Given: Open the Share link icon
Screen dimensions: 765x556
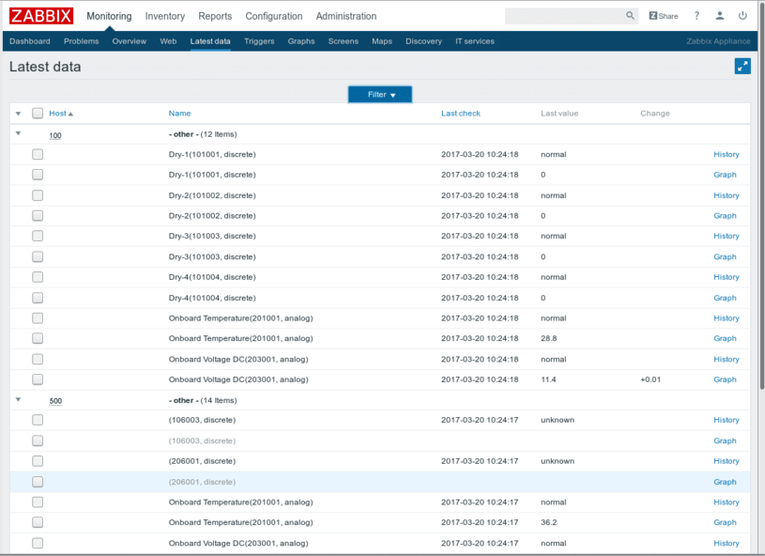Looking at the screenshot, I should click(x=664, y=16).
